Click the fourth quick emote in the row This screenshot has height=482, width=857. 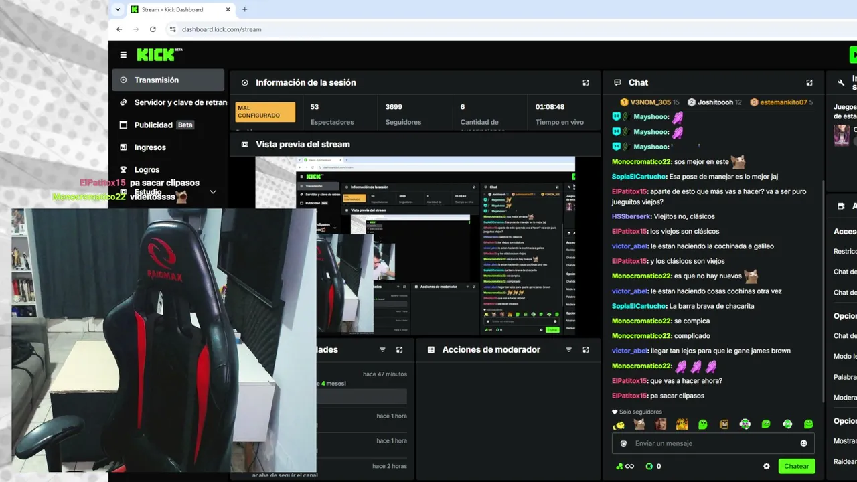pyautogui.click(x=682, y=424)
